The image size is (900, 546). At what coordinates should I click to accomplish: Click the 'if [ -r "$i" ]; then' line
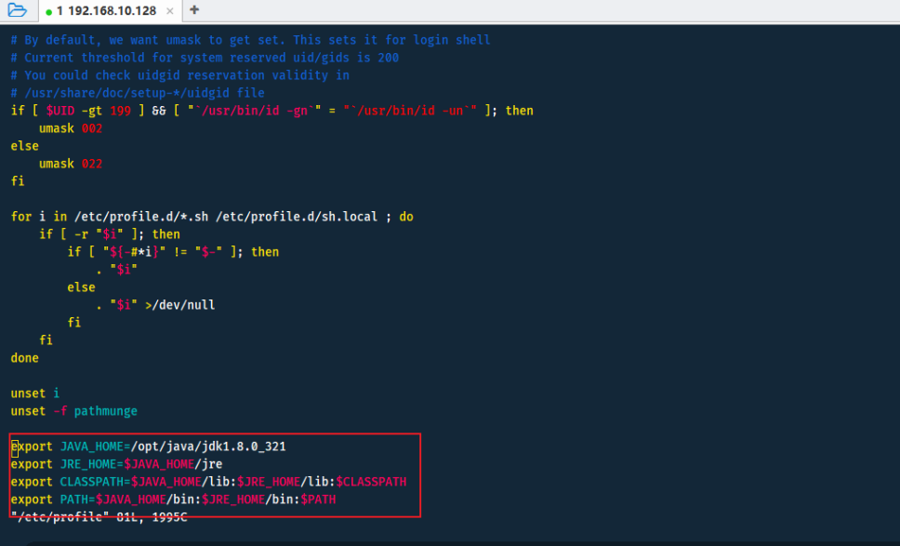110,234
